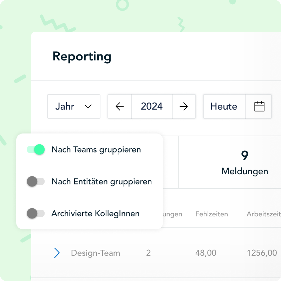Click the Heute button

pyautogui.click(x=224, y=106)
